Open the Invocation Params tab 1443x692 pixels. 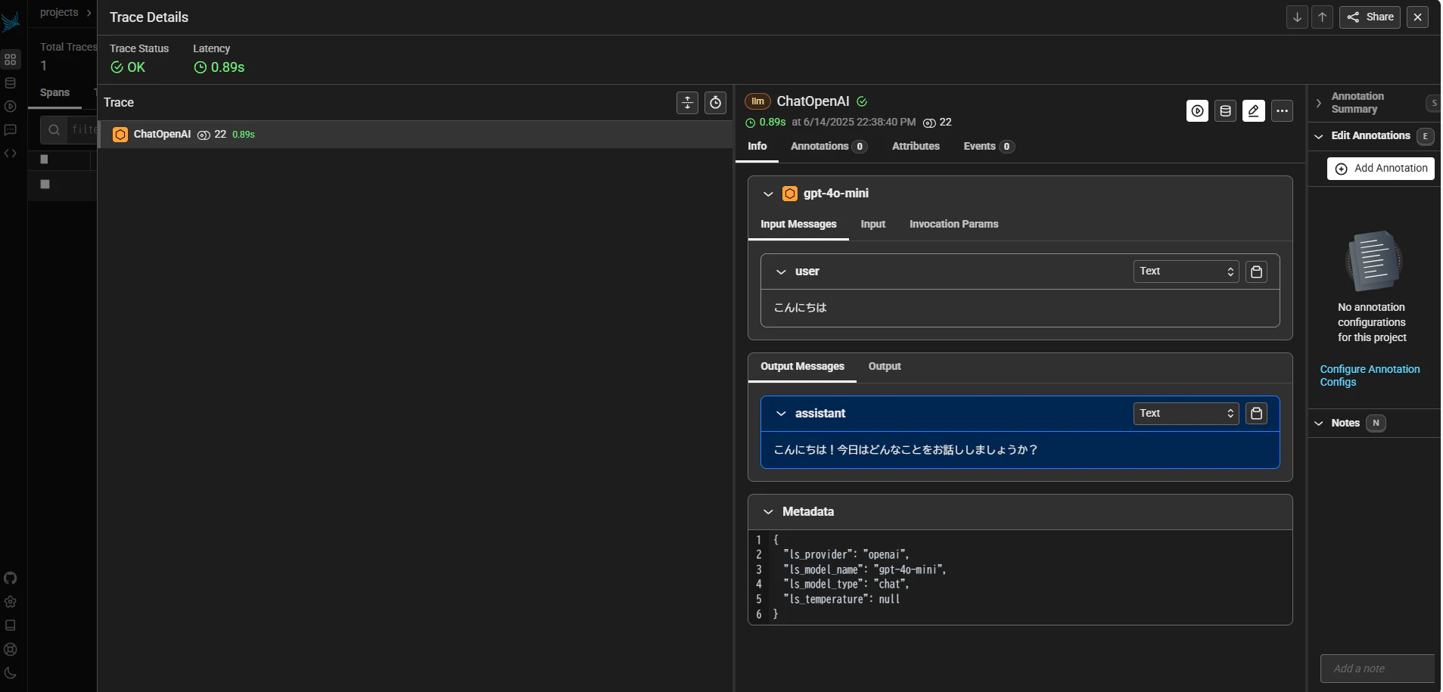953,225
